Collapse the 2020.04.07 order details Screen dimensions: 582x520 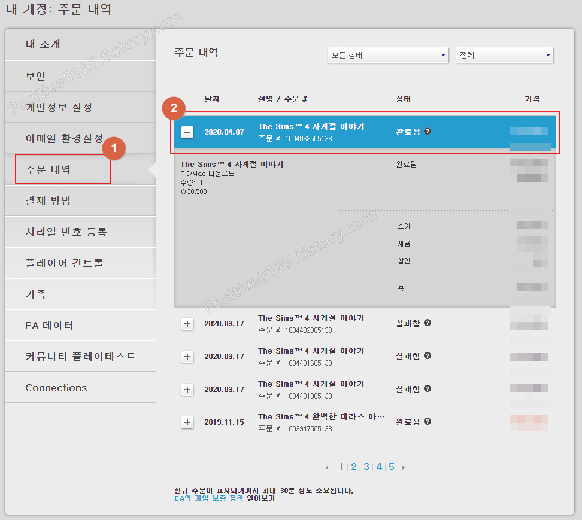click(187, 132)
